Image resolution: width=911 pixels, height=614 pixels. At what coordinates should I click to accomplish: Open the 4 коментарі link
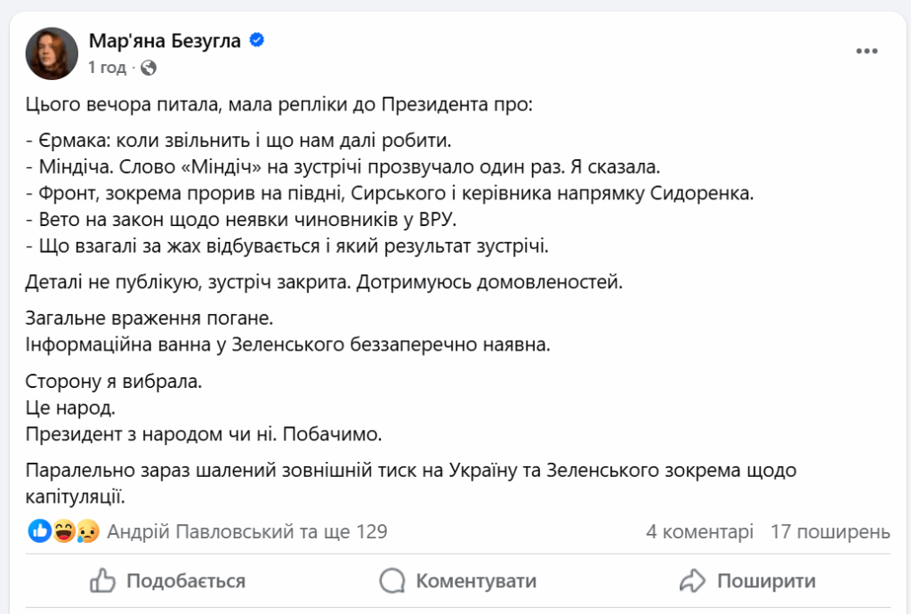[x=699, y=532]
